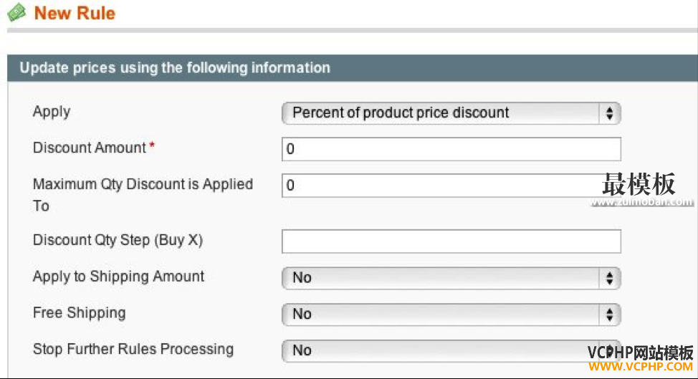Click the Discount Amount label

pos(90,148)
